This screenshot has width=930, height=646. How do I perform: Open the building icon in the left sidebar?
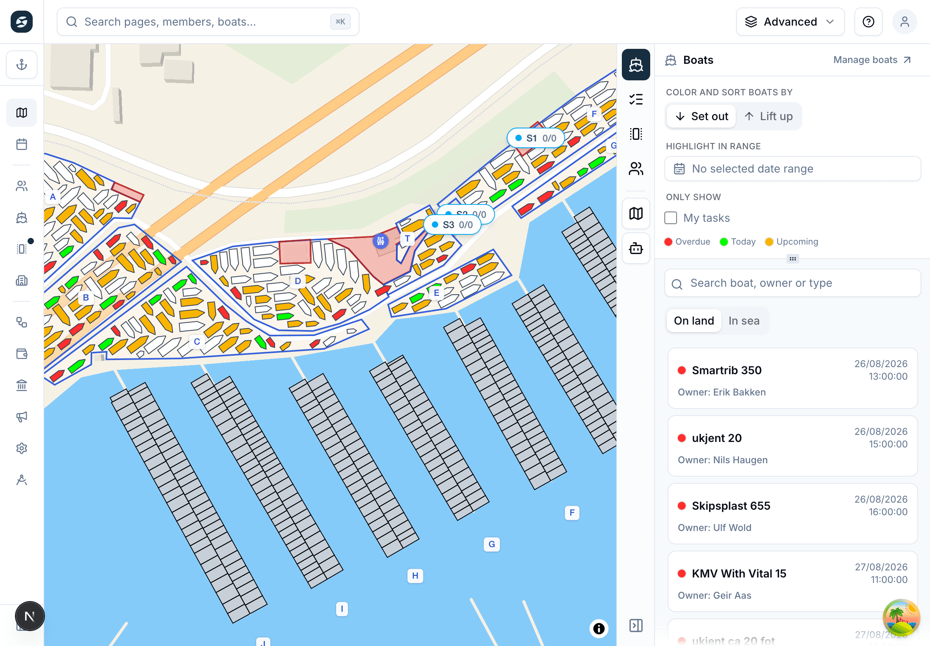click(x=21, y=280)
